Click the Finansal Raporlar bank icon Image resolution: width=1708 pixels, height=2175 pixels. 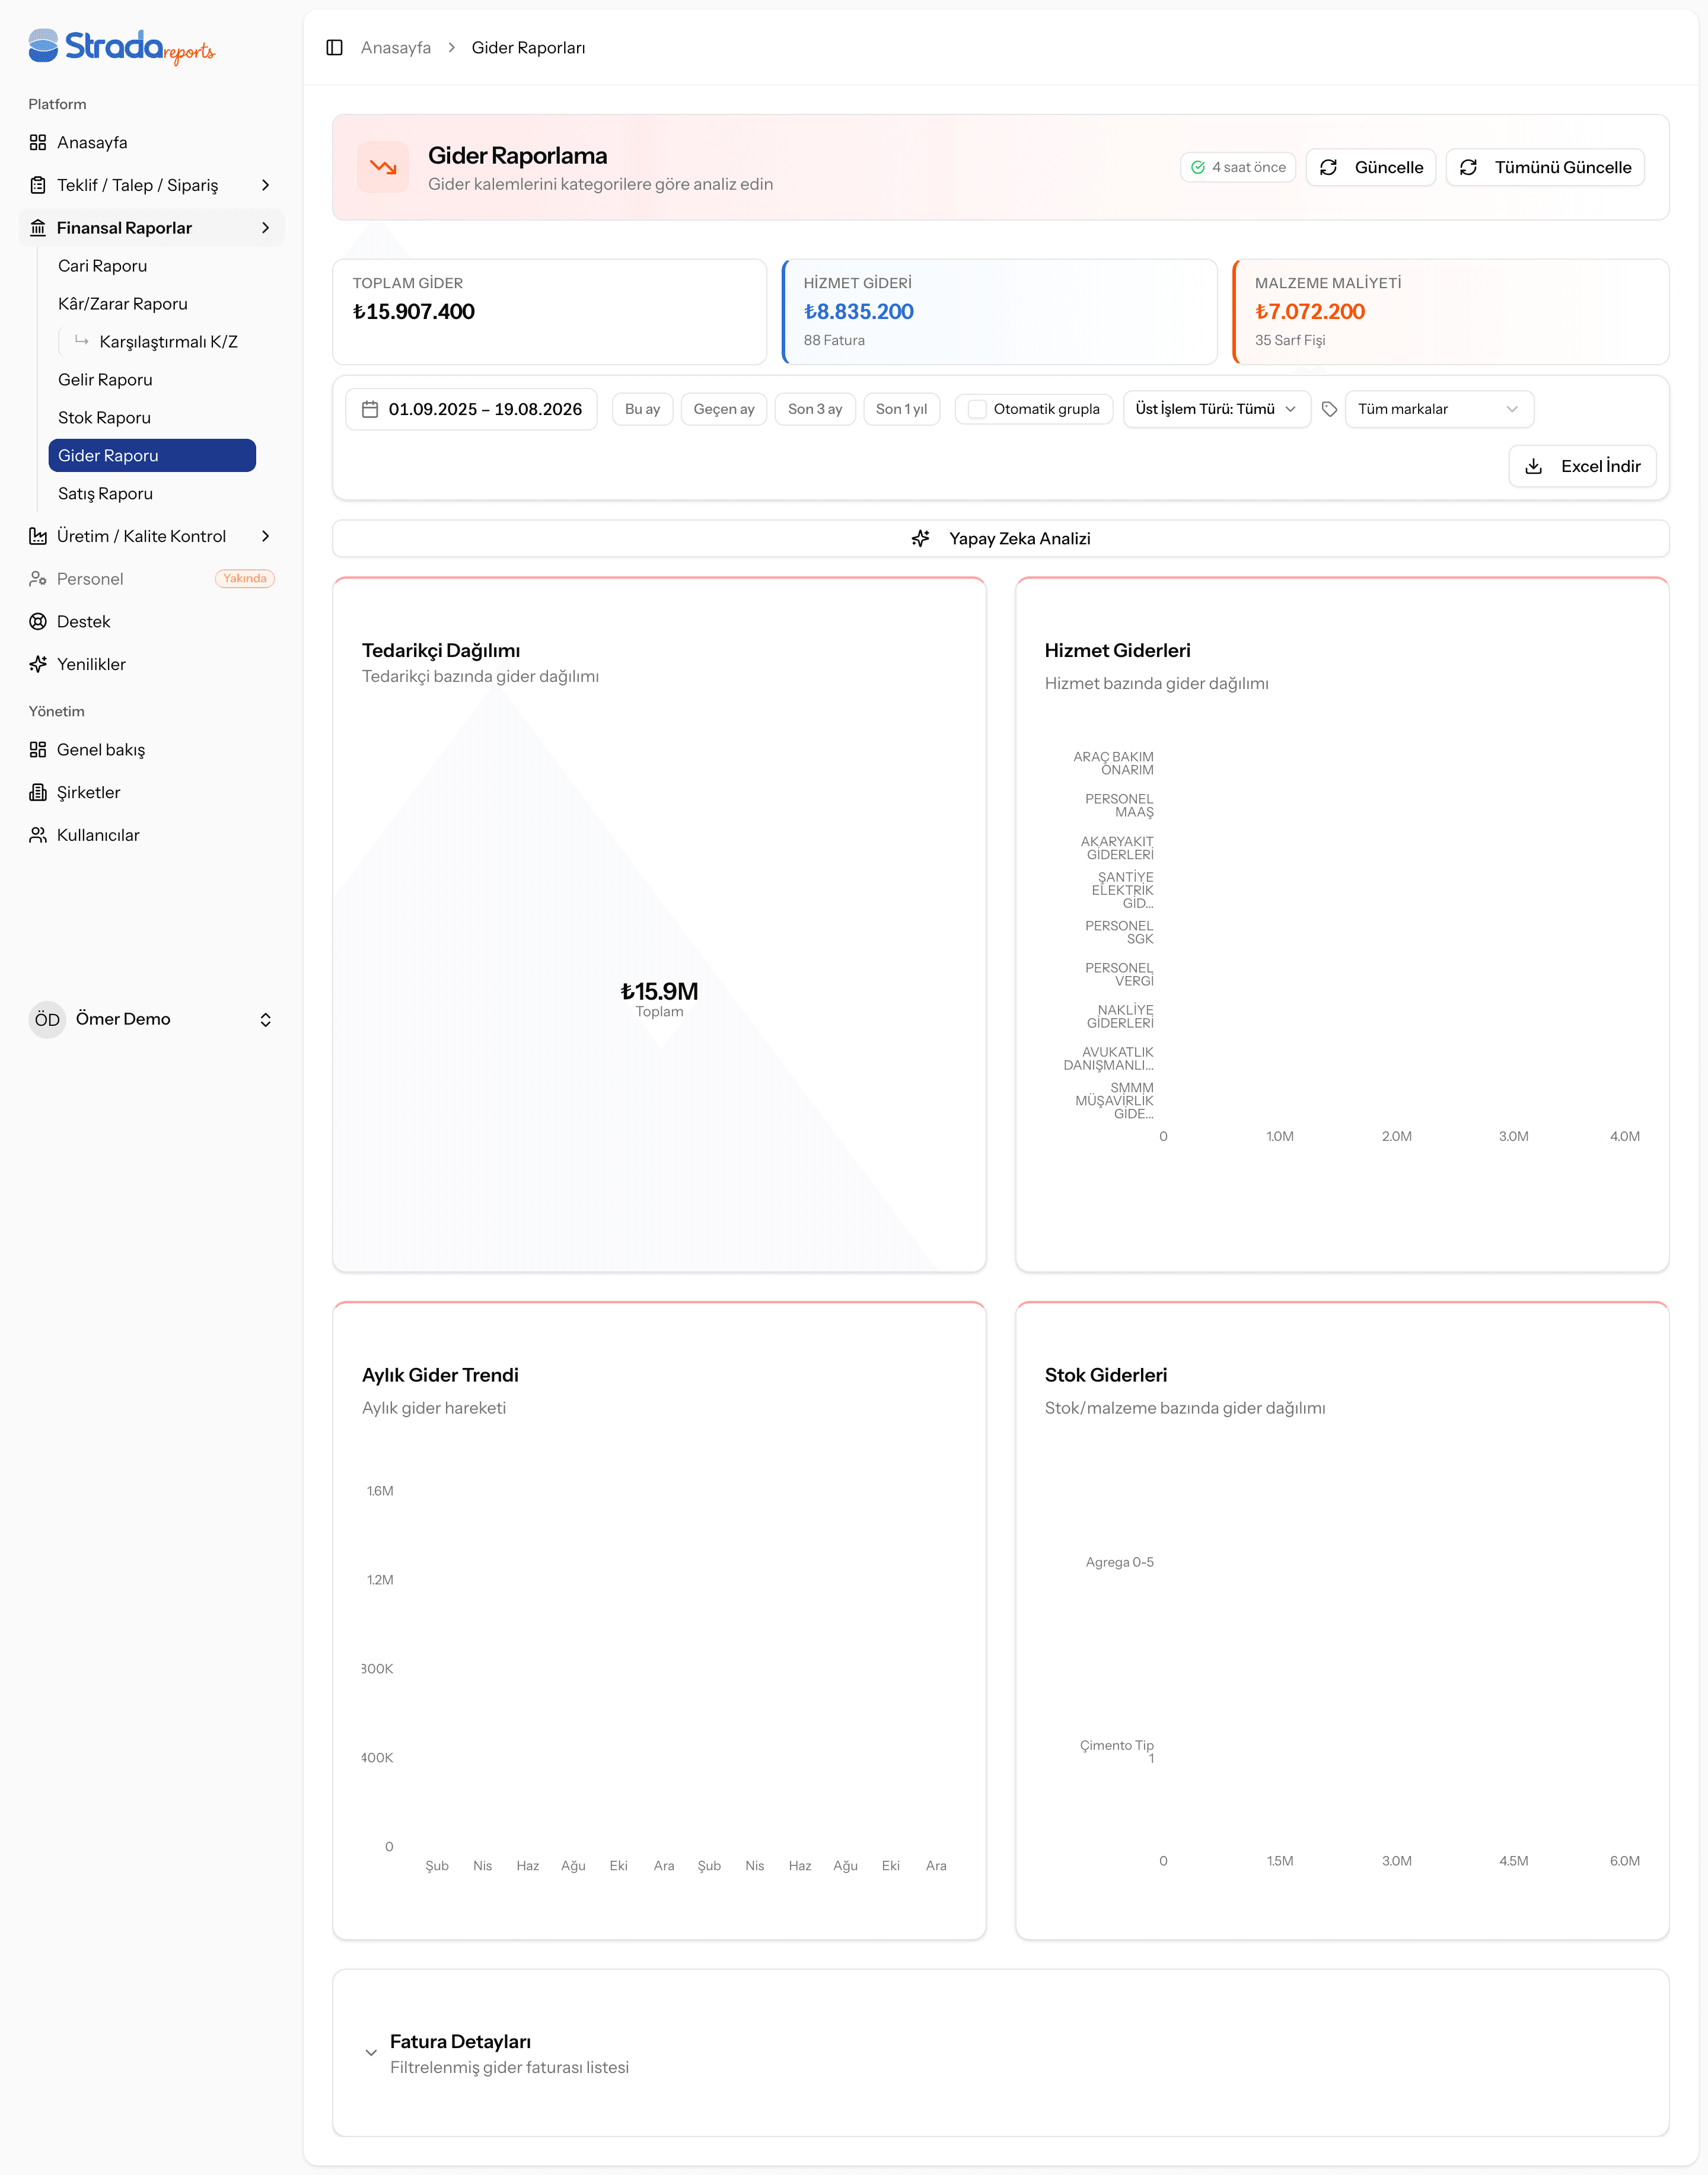coord(38,228)
